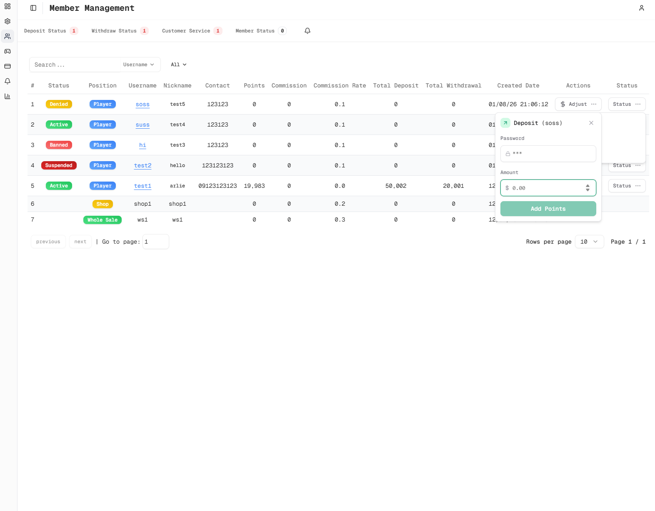Switch to the Deposit Status tab

(50, 31)
